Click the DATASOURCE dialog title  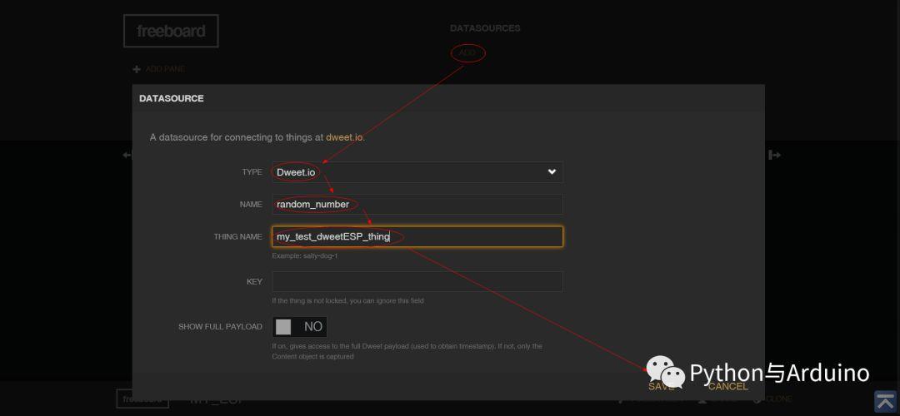click(172, 98)
